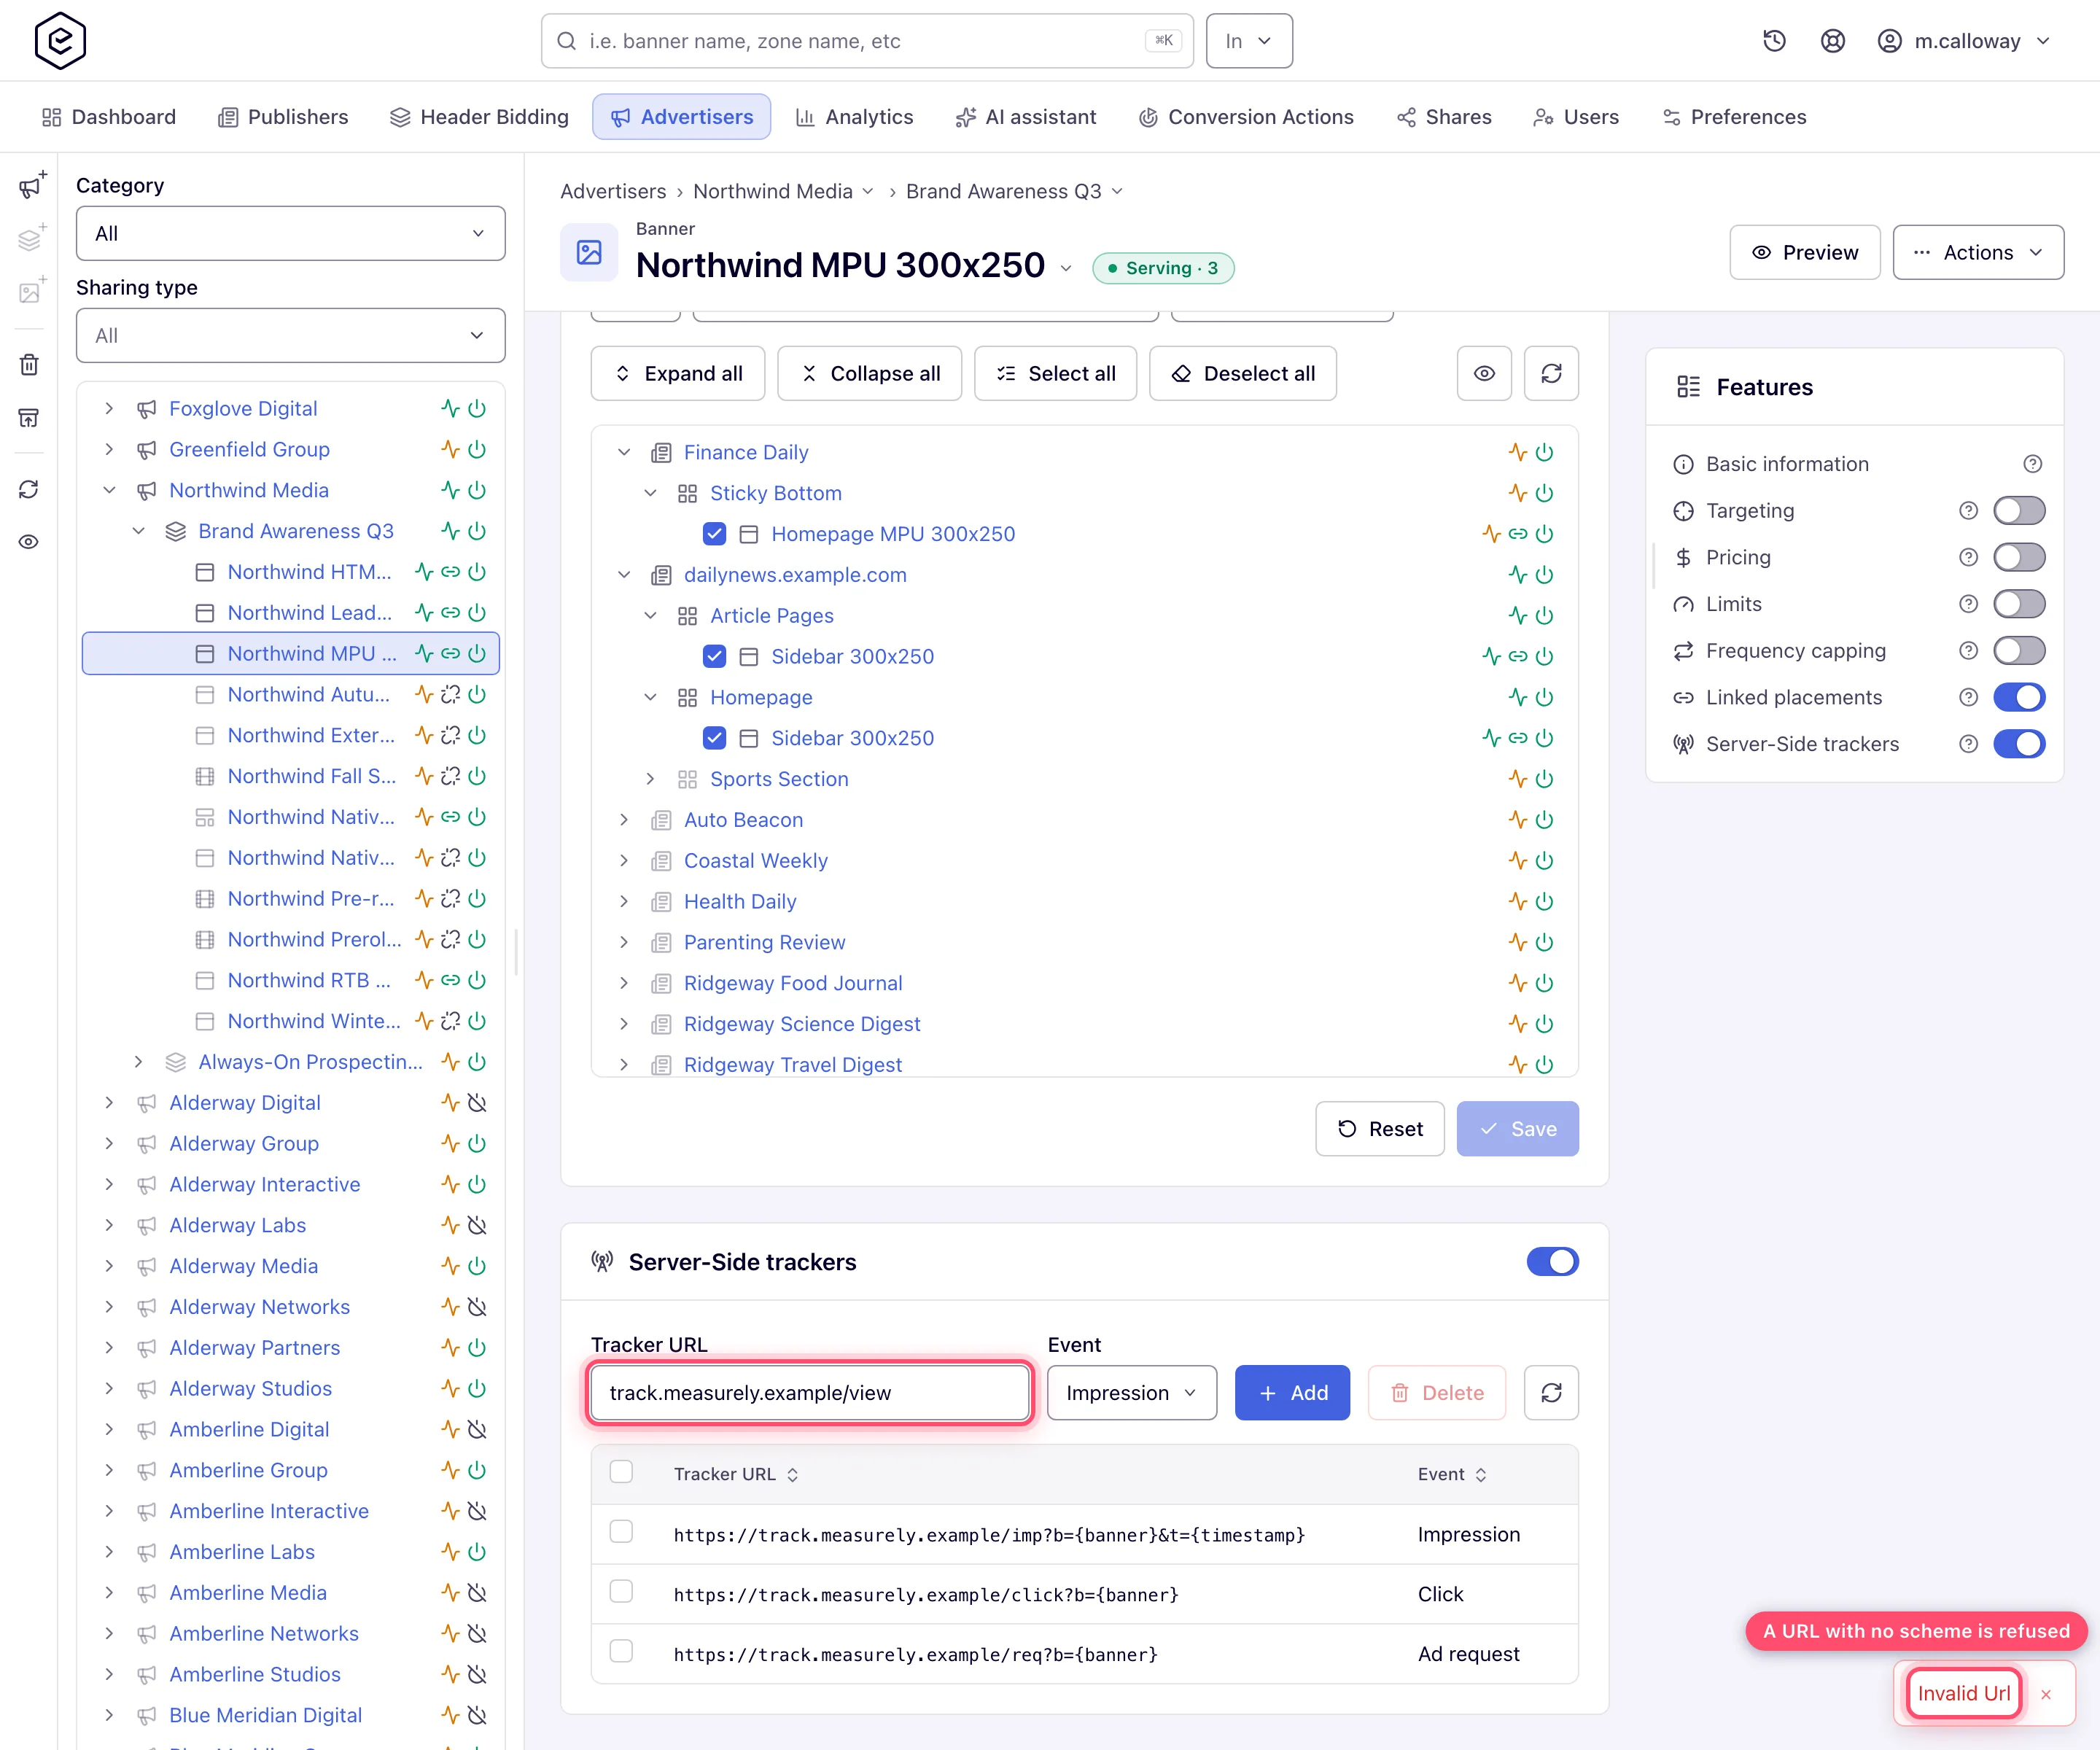Select the click tracker row checkbox
This screenshot has height=1750, width=2100.
(x=621, y=1592)
